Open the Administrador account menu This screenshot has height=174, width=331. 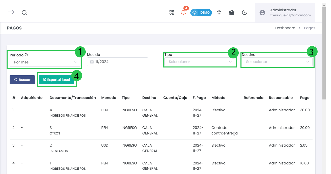[290, 13]
